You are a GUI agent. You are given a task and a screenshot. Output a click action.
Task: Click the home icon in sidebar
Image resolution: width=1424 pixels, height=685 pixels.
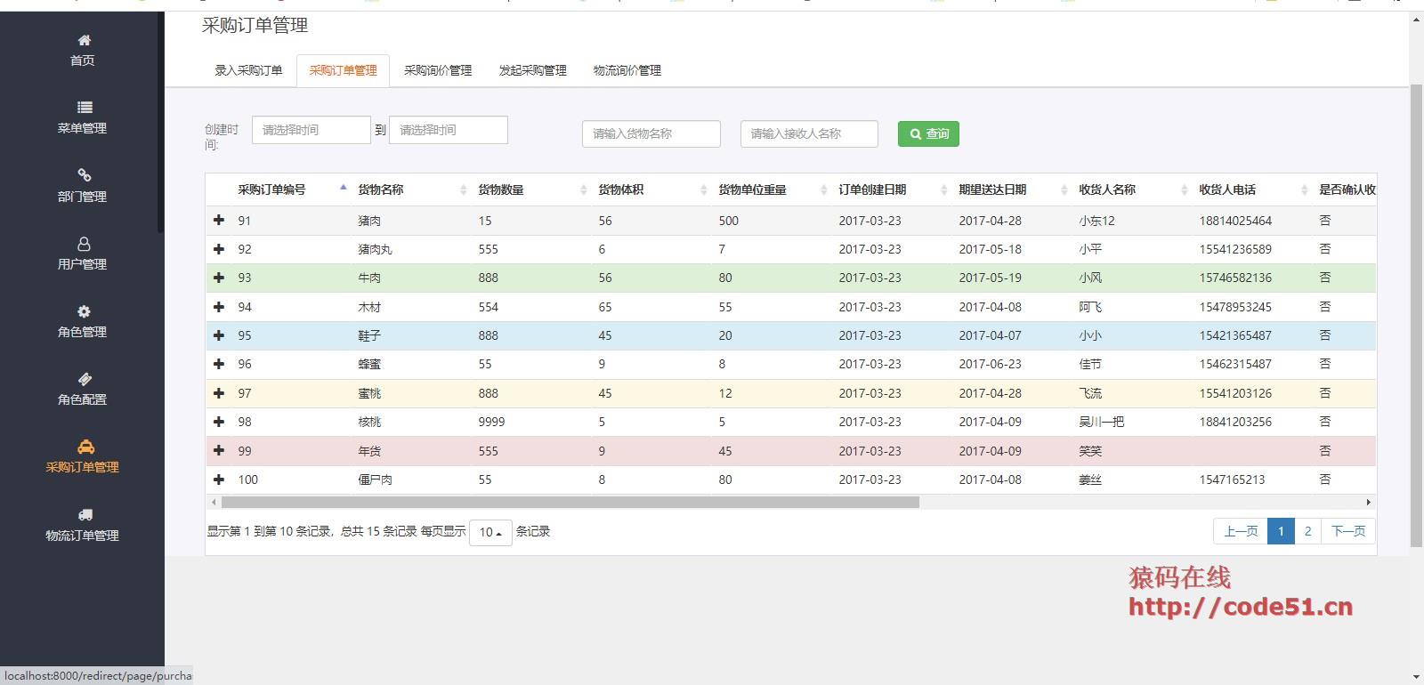pos(84,40)
